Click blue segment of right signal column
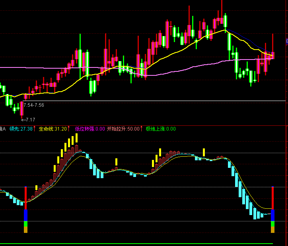The width and height of the screenshot is (288, 246). (273, 215)
